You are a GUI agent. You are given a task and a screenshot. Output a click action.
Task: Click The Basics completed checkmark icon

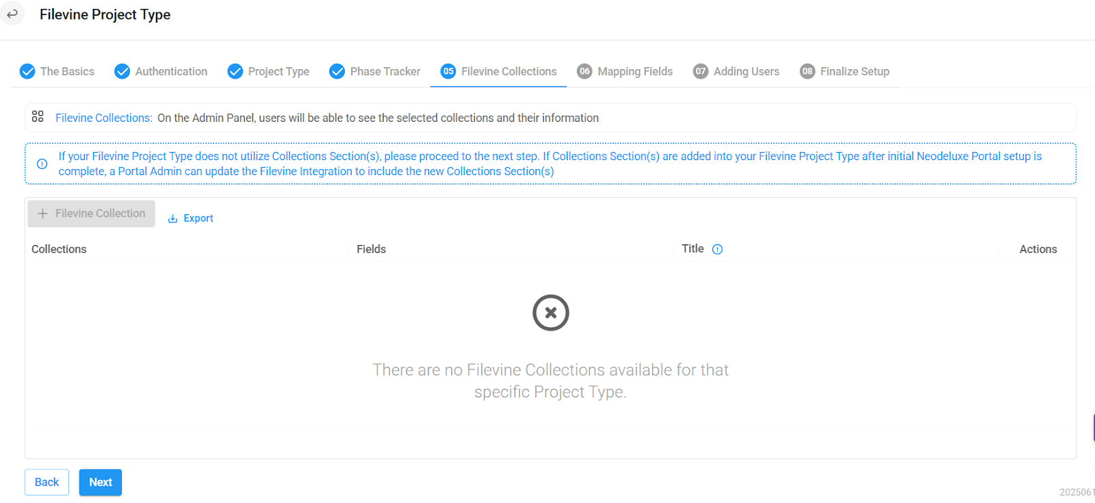pyautogui.click(x=27, y=71)
